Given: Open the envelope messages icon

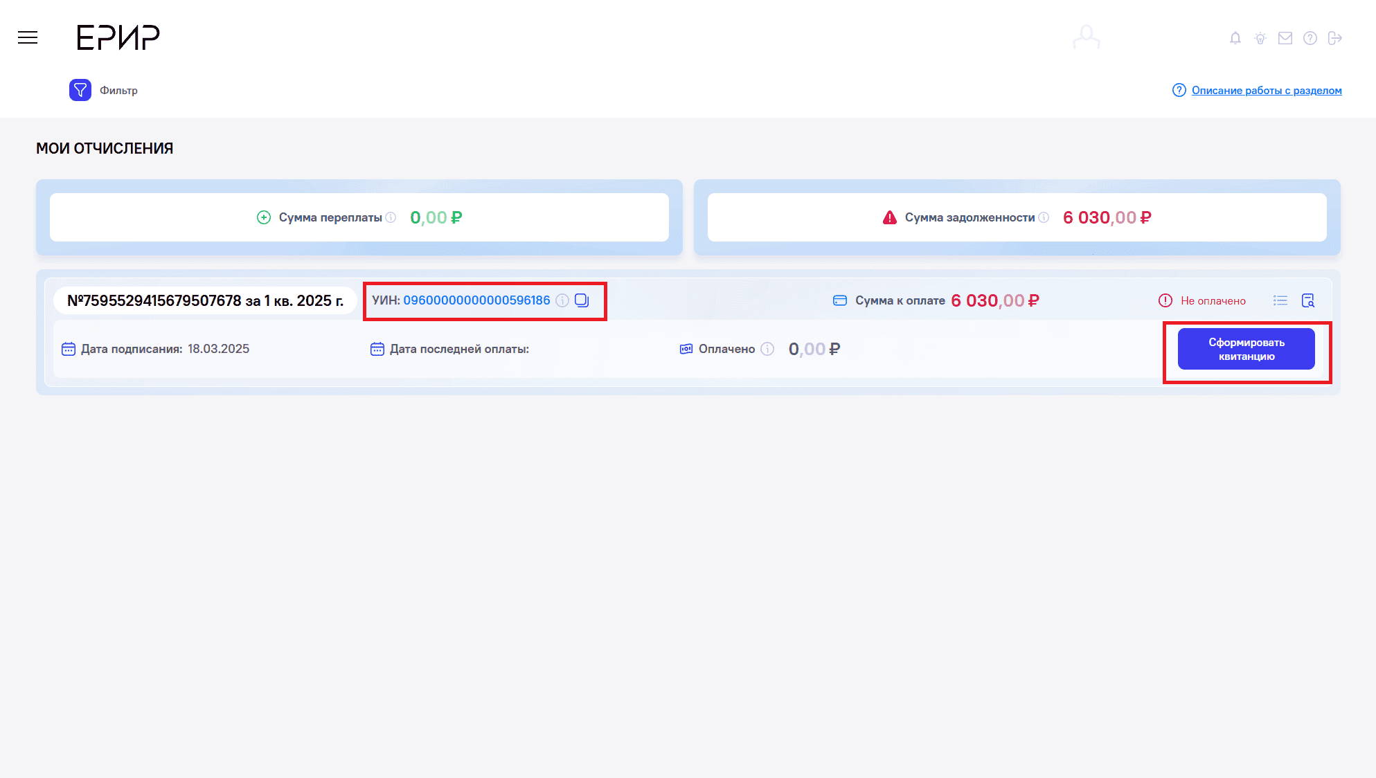Looking at the screenshot, I should click(1285, 38).
